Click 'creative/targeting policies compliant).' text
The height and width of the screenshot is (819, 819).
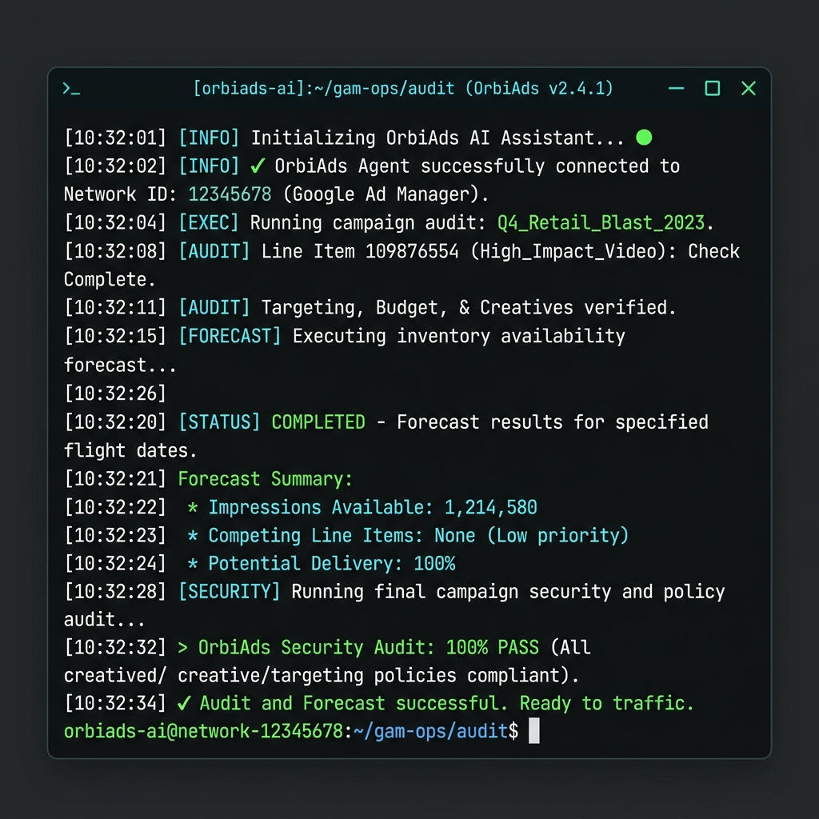point(378,675)
